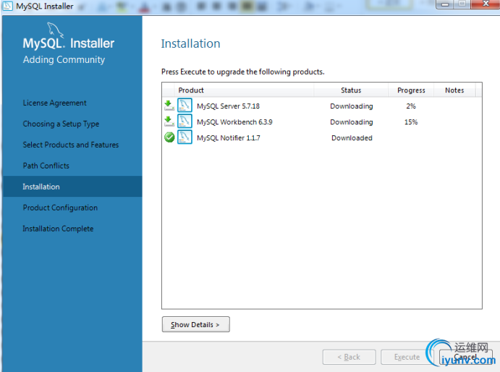This screenshot has width=500, height=372.
Task: Select the MySQL Workbench 6.3.9 row text
Action: pos(234,122)
